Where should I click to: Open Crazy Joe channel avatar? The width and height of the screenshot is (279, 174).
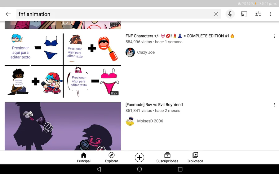(x=130, y=52)
